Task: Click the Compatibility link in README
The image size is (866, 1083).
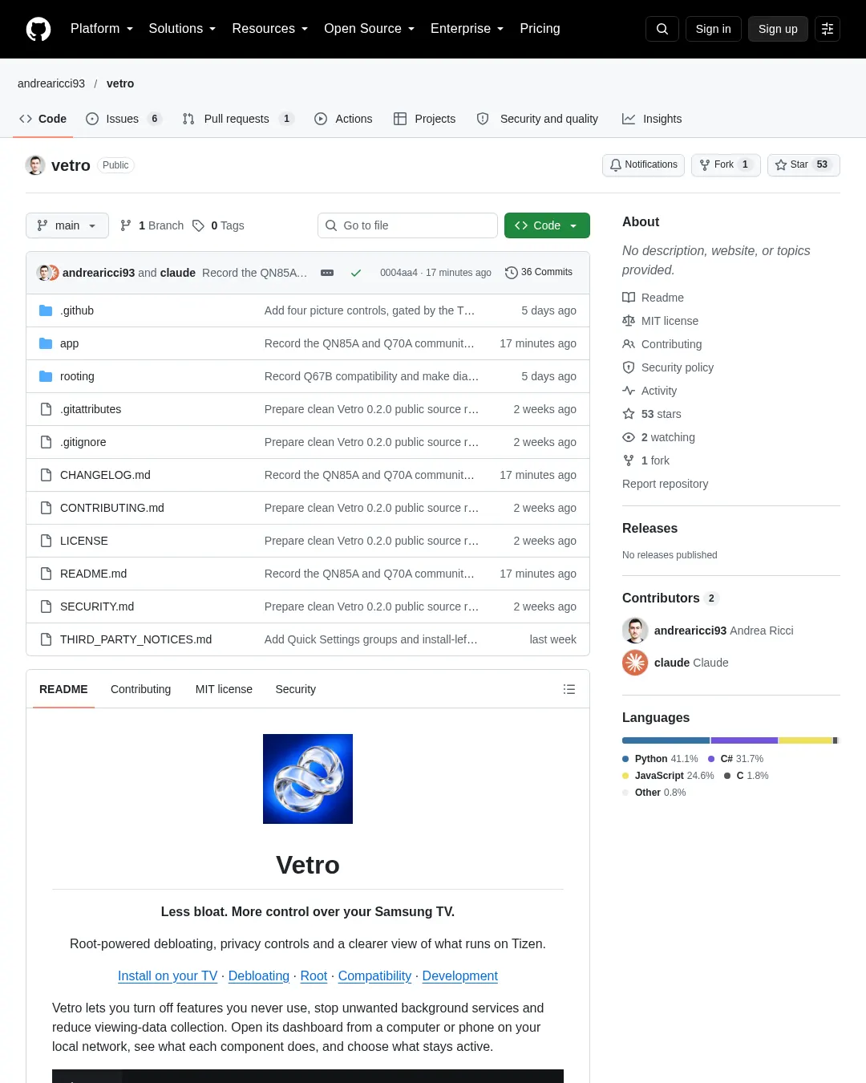Action: point(374,976)
